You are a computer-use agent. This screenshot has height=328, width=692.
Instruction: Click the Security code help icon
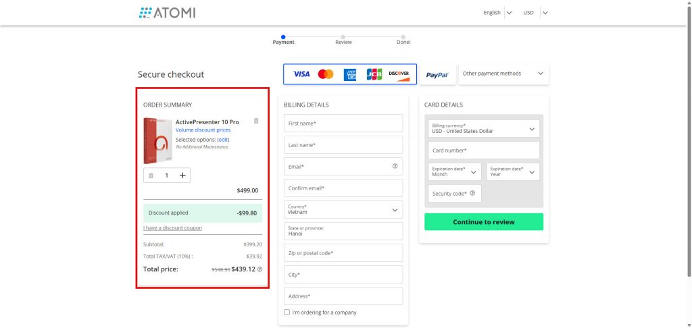tap(472, 194)
